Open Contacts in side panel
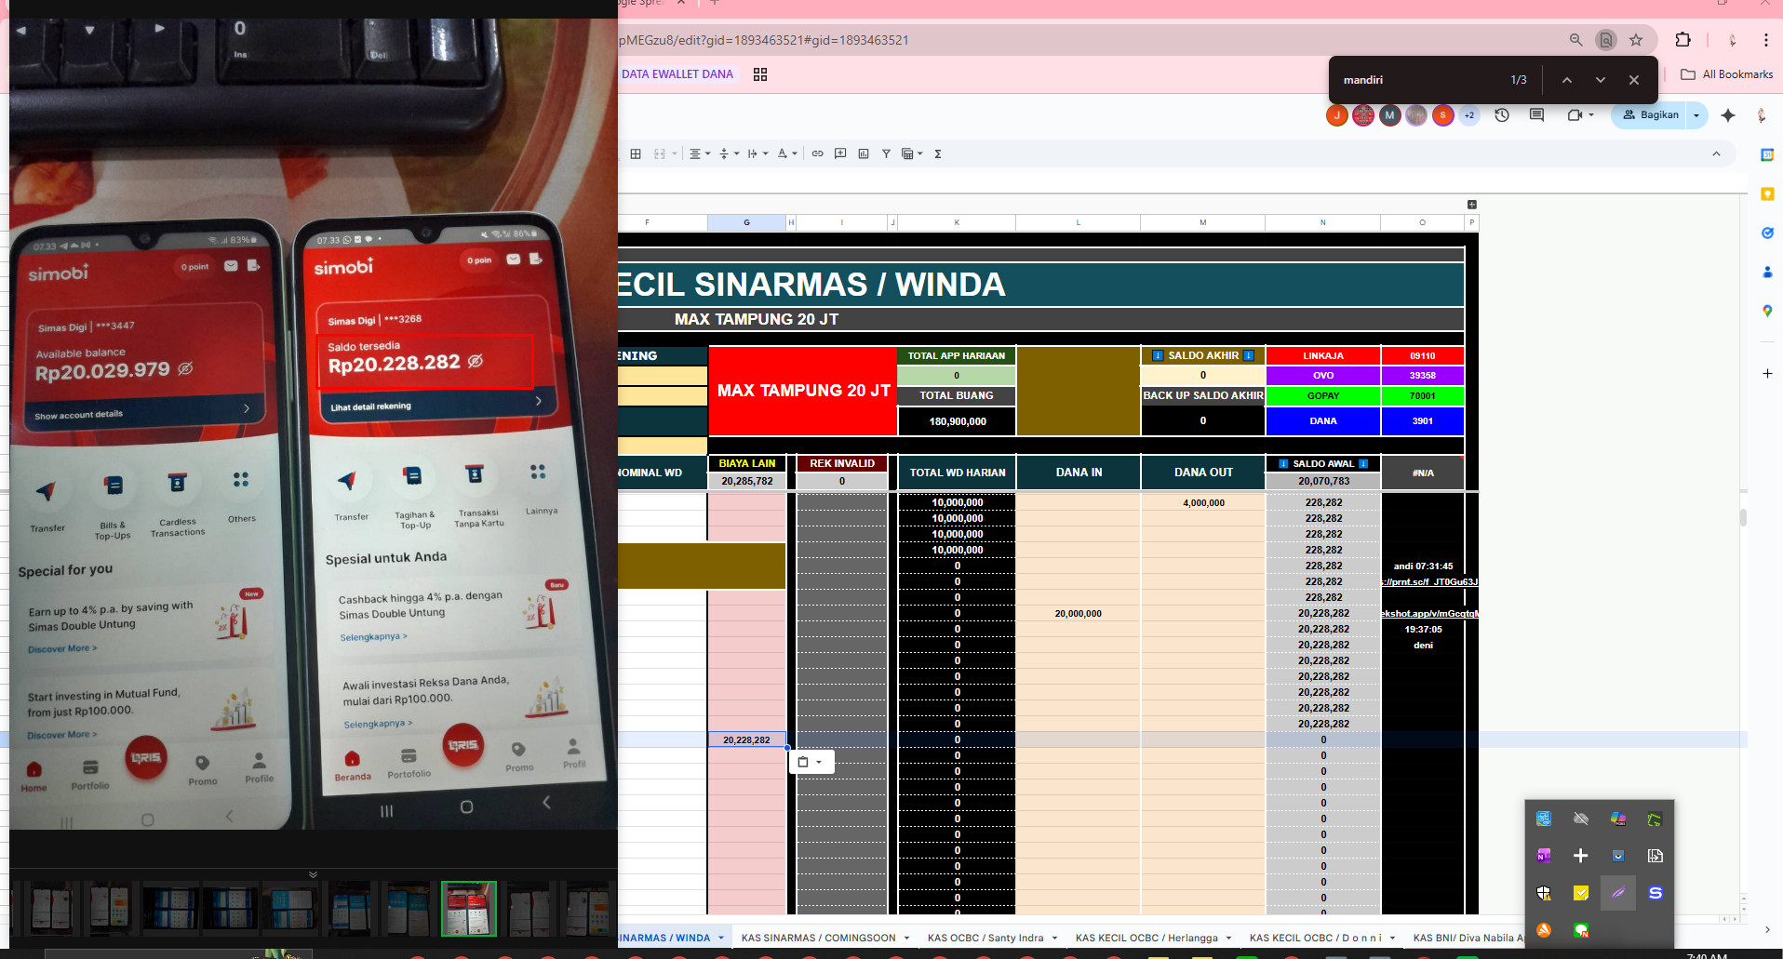Screen dimensions: 1783x959 [1767, 272]
